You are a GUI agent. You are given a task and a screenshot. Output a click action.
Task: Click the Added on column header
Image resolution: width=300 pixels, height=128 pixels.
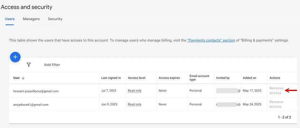(249, 78)
